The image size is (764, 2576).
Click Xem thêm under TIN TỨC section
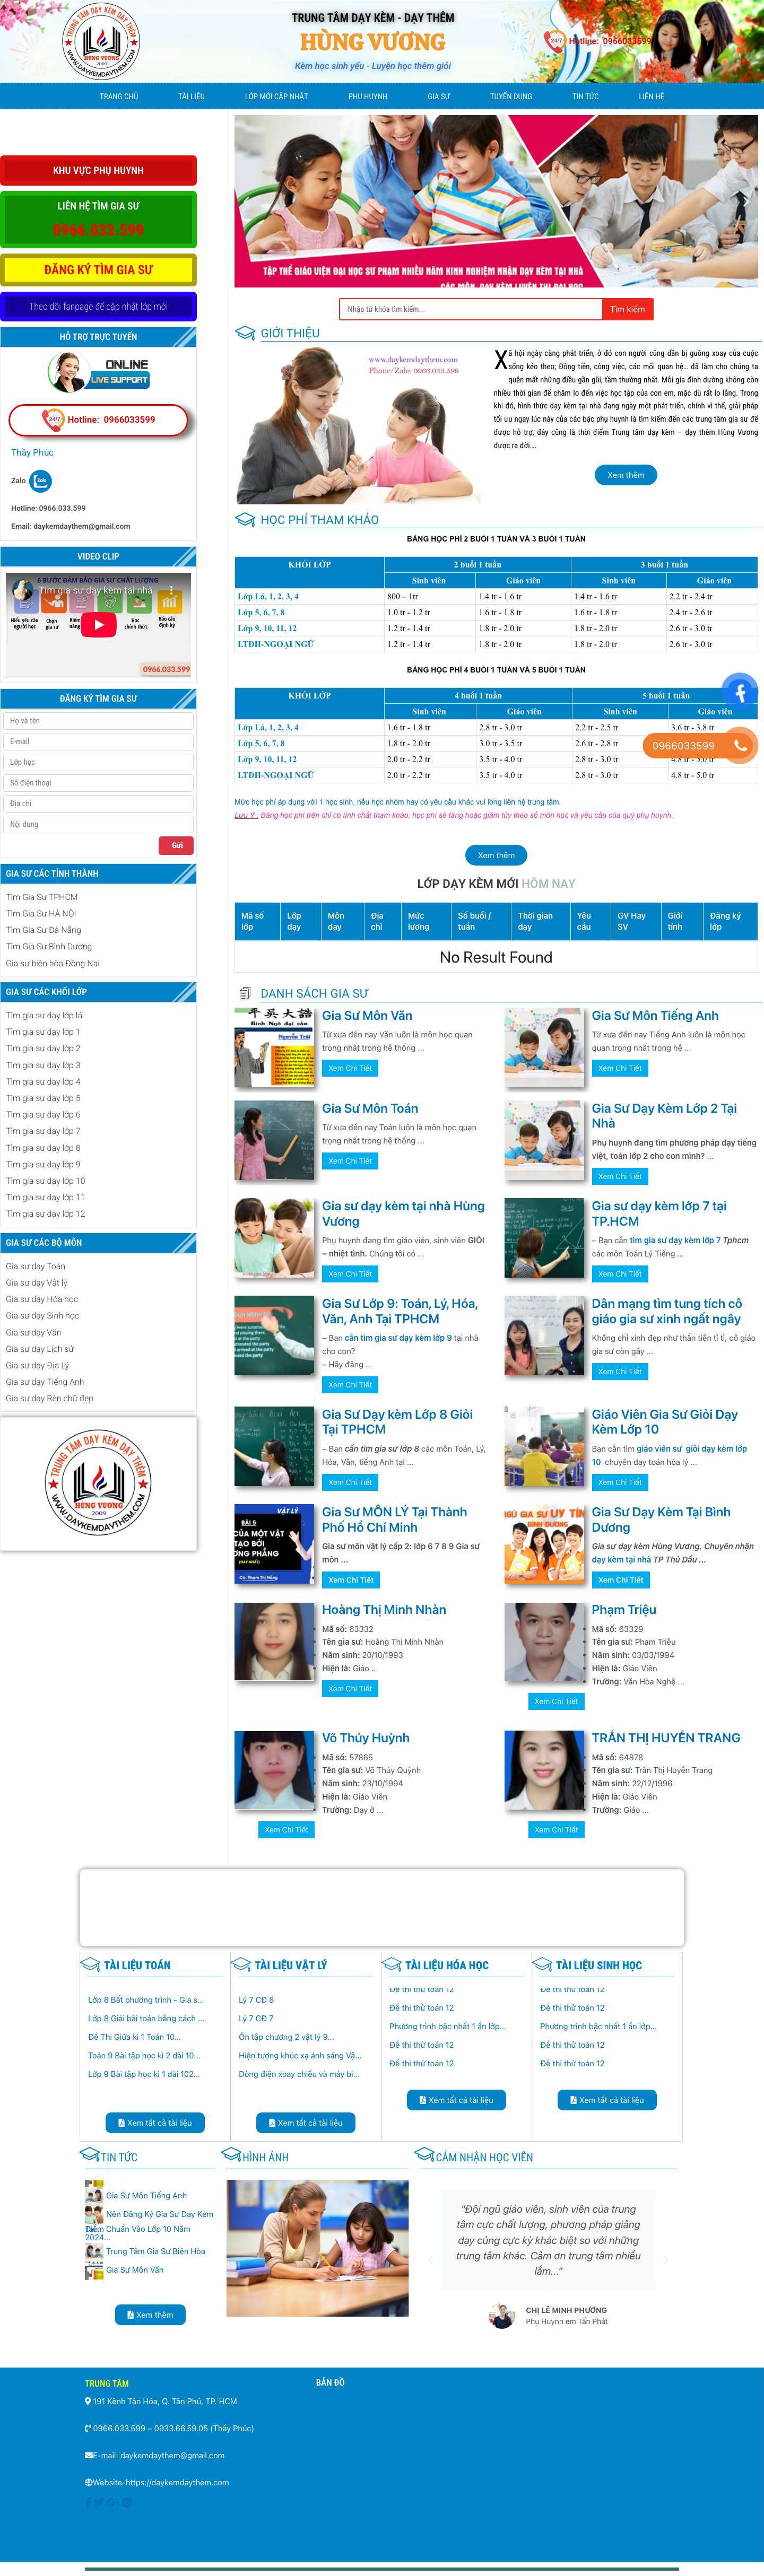(150, 2315)
